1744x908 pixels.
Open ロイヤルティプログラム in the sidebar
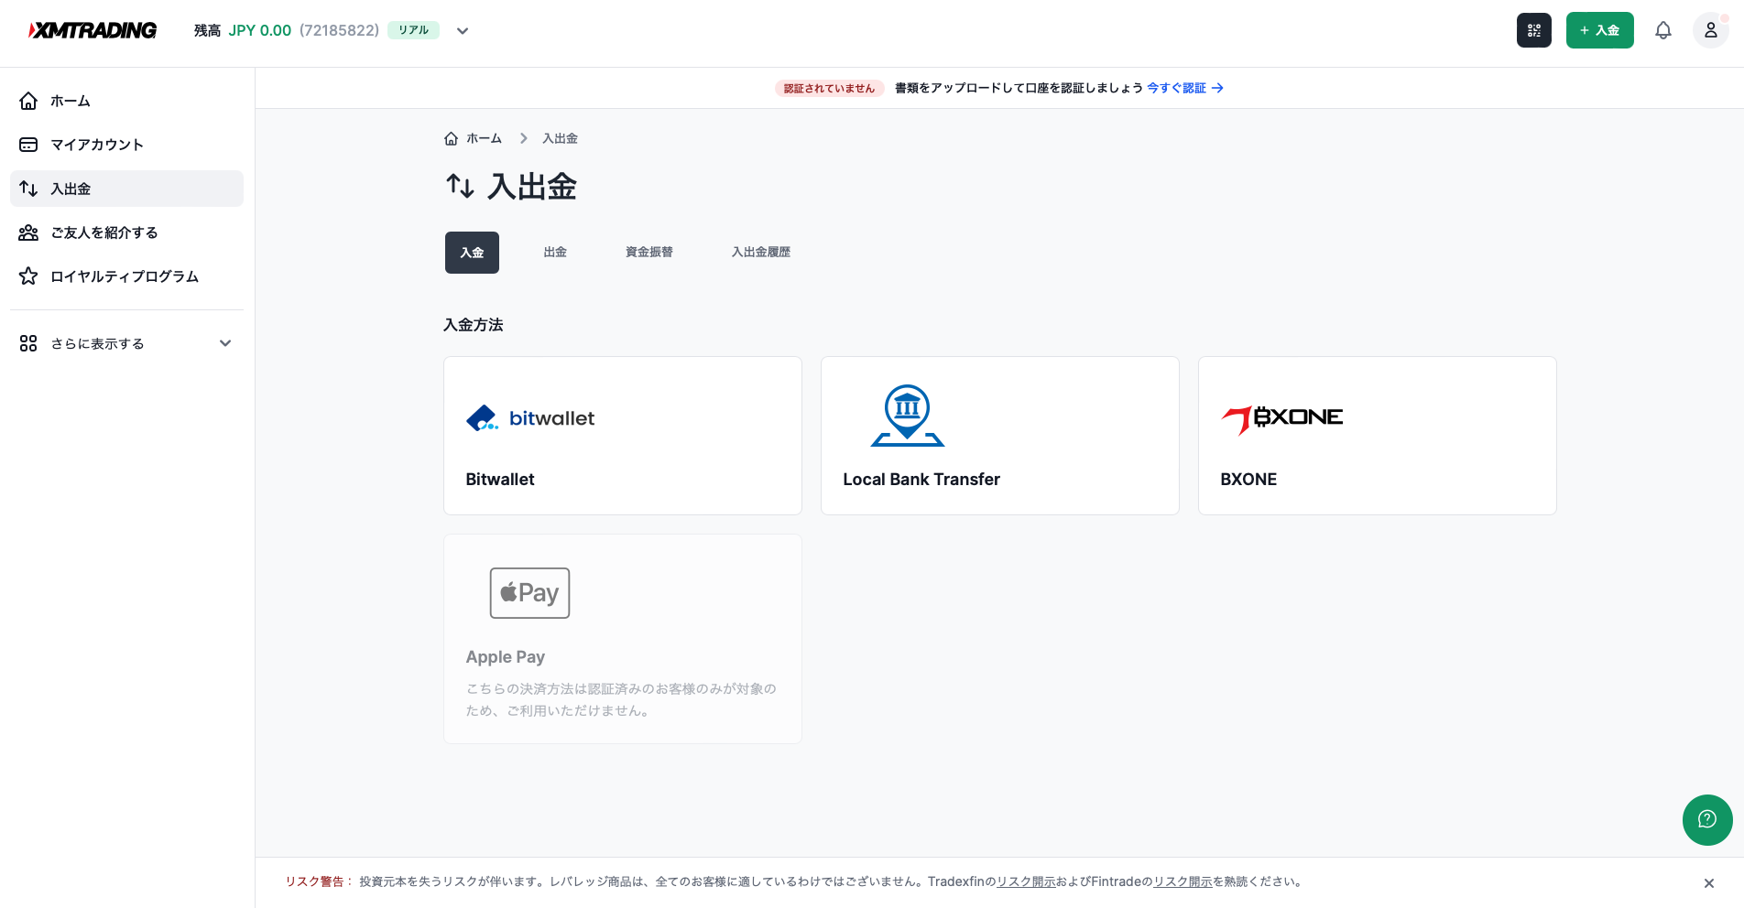click(126, 276)
